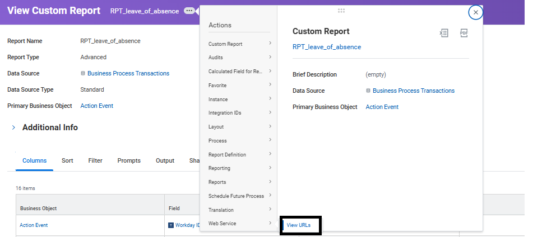Open Data Source Business Process Transactions link
Viewport: 556px width, 237px height.
pyautogui.click(x=128, y=73)
